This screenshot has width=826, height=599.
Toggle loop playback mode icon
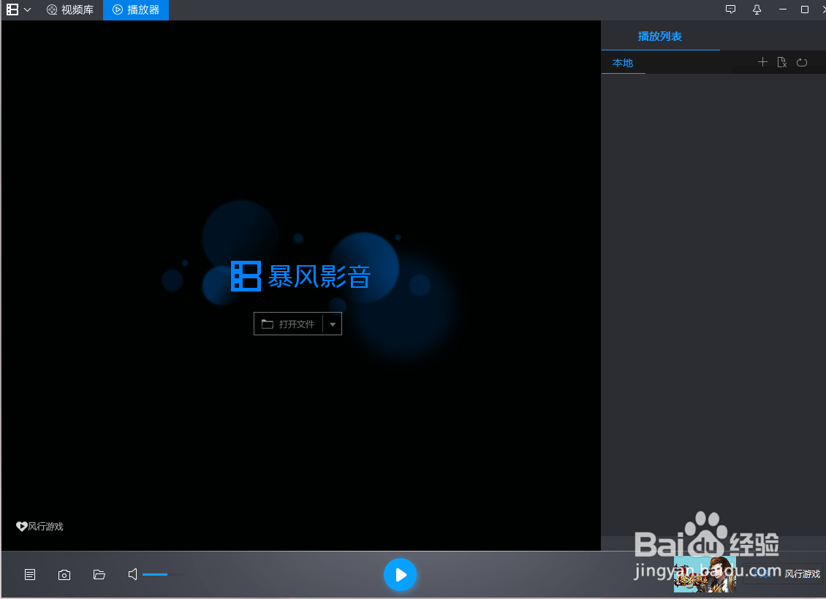(x=802, y=62)
